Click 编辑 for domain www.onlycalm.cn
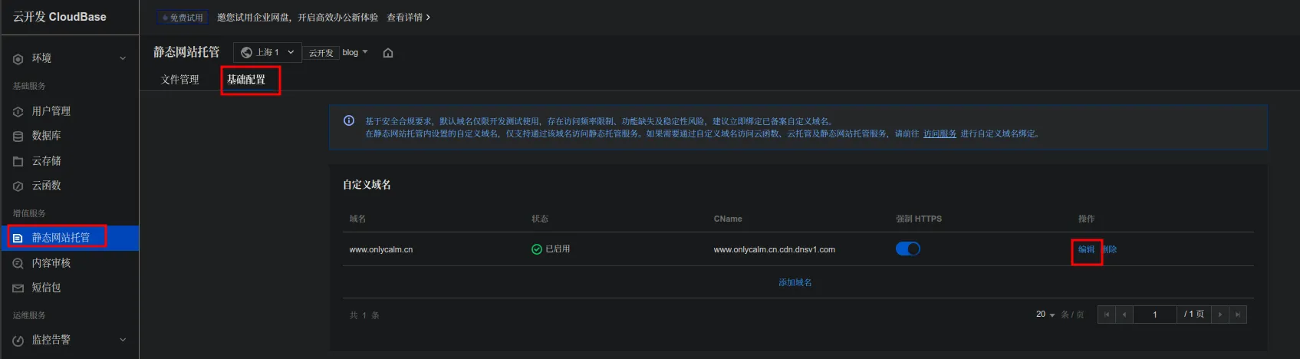The height and width of the screenshot is (359, 1300). pyautogui.click(x=1086, y=249)
